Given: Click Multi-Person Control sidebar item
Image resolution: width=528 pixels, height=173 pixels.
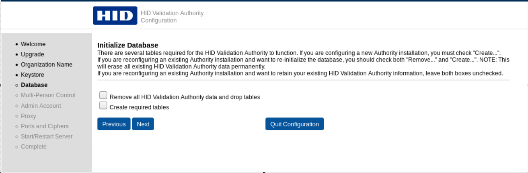Looking at the screenshot, I should pyautogui.click(x=48, y=95).
